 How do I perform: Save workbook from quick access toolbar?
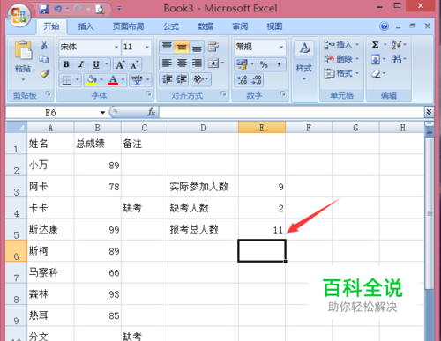(44, 9)
